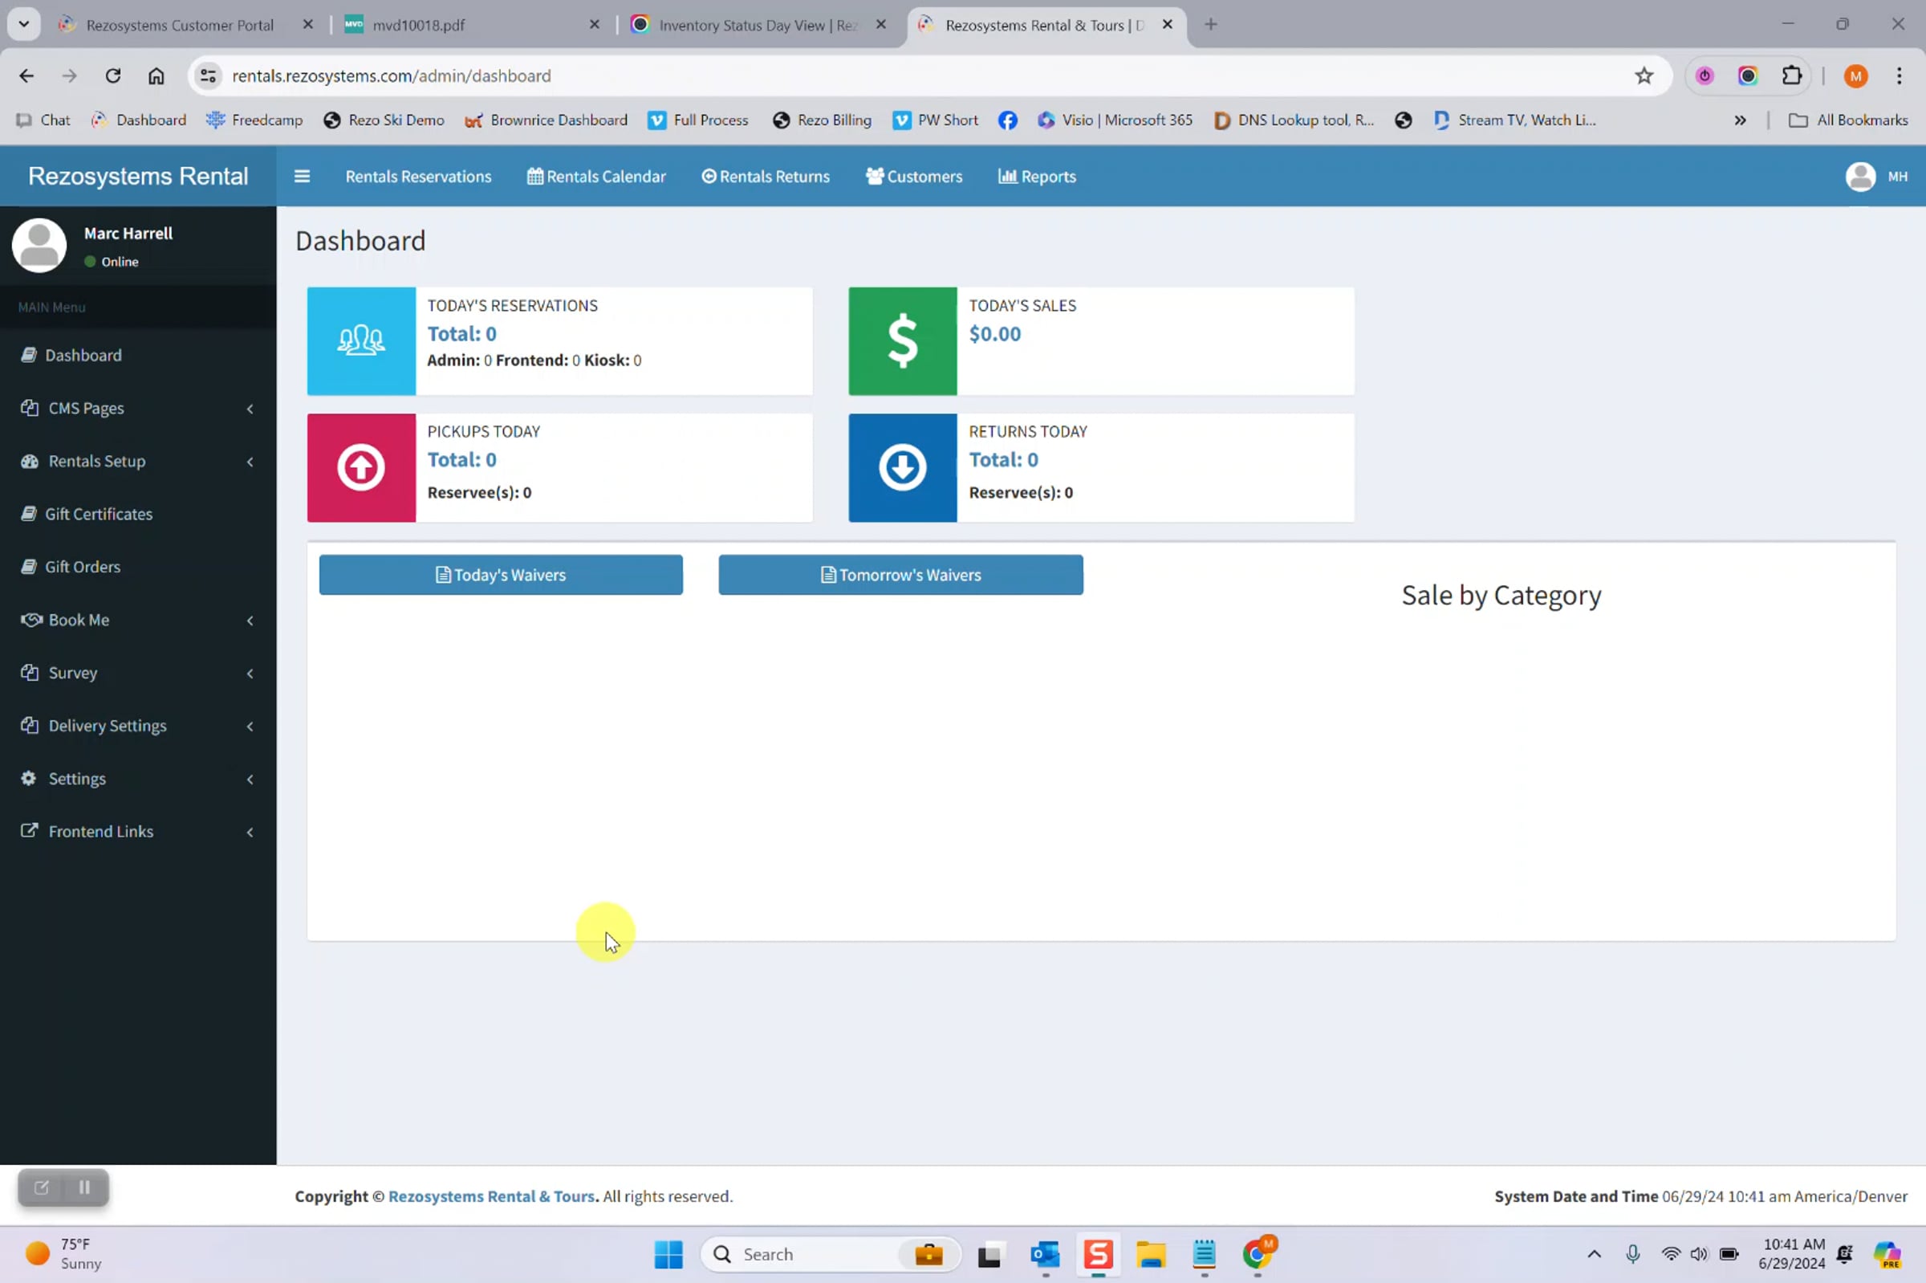Click the blue Returns Today download icon
Screen dimensions: 1926x1283
tap(902, 467)
